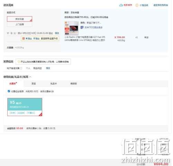Click 修改 link in invoice info row
173x166 pixels.
tap(48, 68)
